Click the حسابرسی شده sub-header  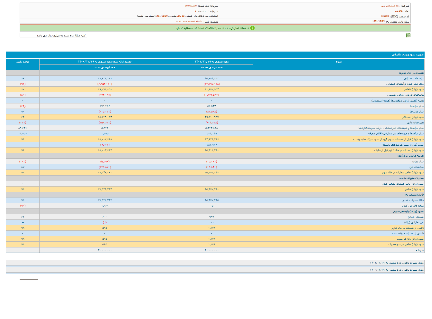pos(105,67)
